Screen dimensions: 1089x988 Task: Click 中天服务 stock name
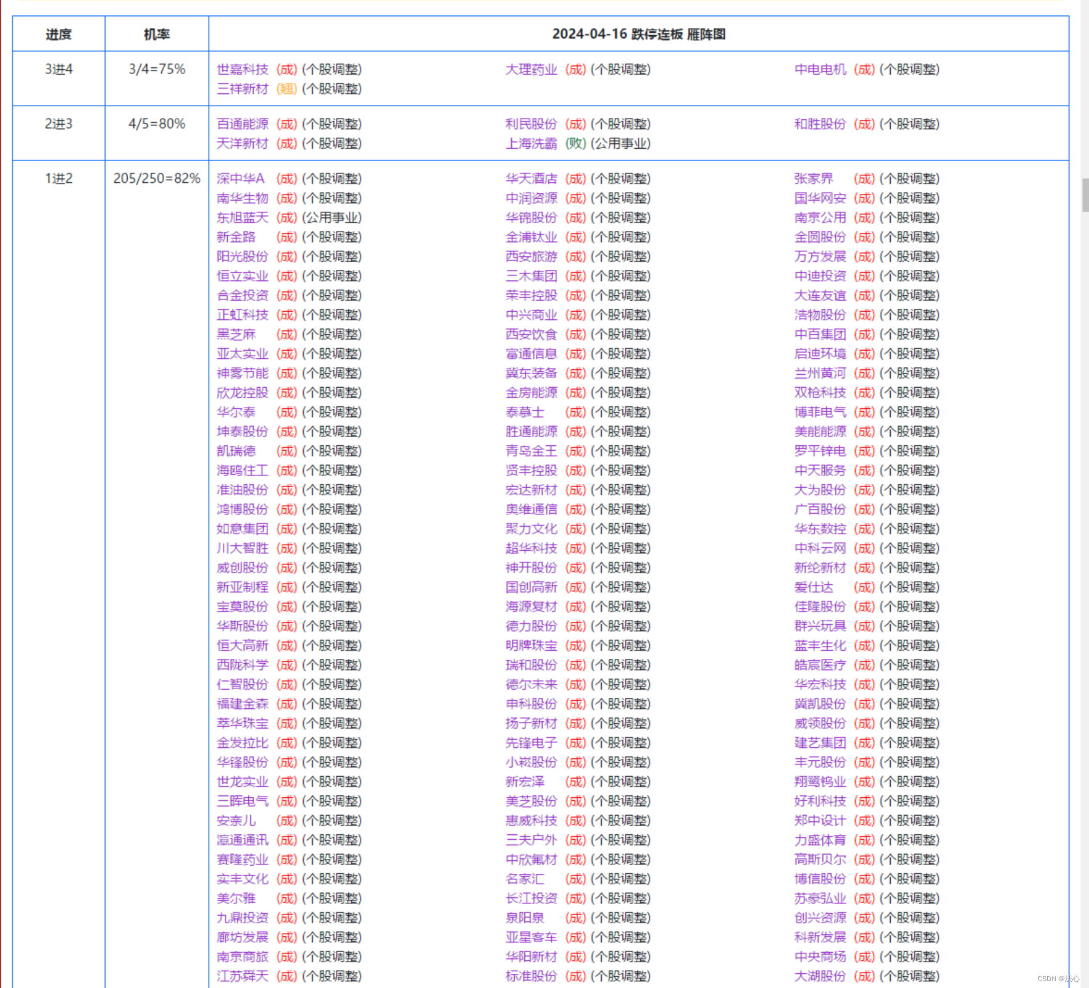coord(820,471)
